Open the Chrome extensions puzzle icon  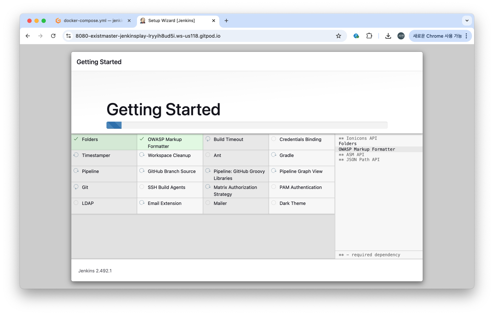[x=369, y=36]
